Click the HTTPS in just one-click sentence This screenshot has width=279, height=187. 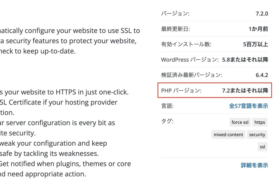[64, 92]
